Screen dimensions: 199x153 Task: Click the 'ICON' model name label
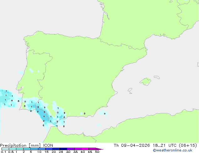click(48, 146)
